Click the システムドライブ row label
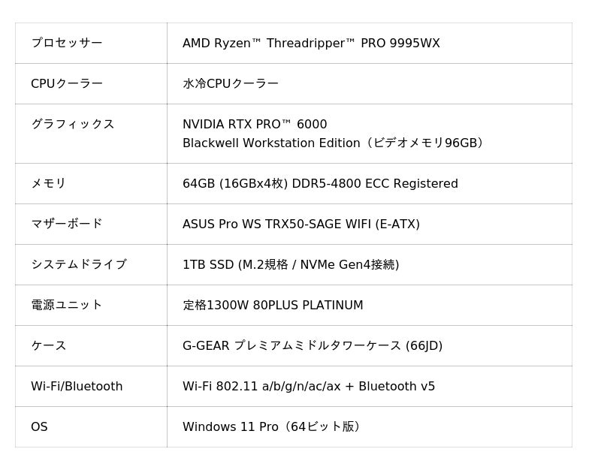This screenshot has height=470, width=601. 79,264
